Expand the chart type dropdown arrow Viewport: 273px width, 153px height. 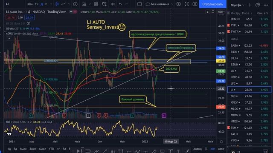[x=69, y=4]
